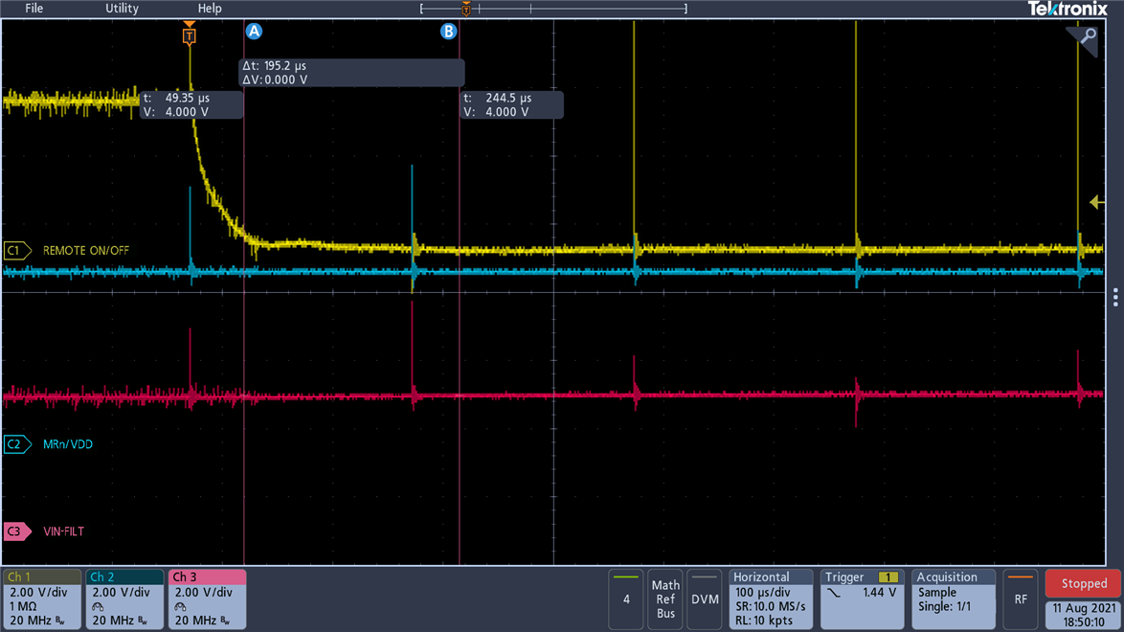Viewport: 1124px width, 632px height.
Task: Click the cursor A readout box
Action: tap(191, 104)
